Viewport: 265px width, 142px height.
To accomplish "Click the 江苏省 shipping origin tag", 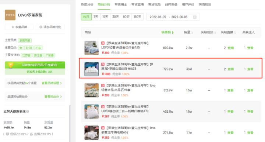I will click(x=26, y=55).
